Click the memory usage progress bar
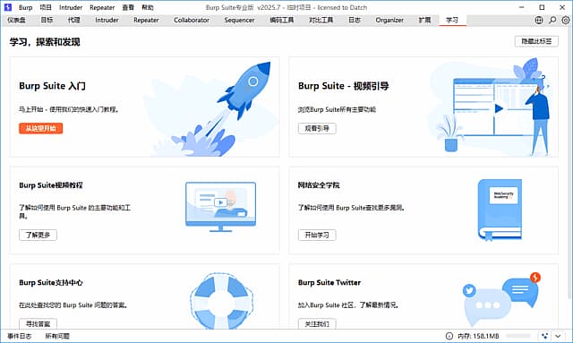This screenshot has height=343, width=573. point(517,336)
